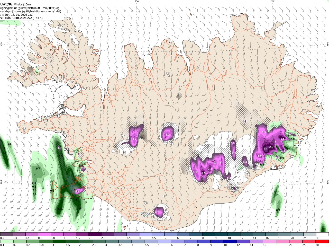Click the header line 'UWC/IG: Vindur (10m),'
The height and width of the screenshot is (247, 329).
pyautogui.click(x=16, y=4)
